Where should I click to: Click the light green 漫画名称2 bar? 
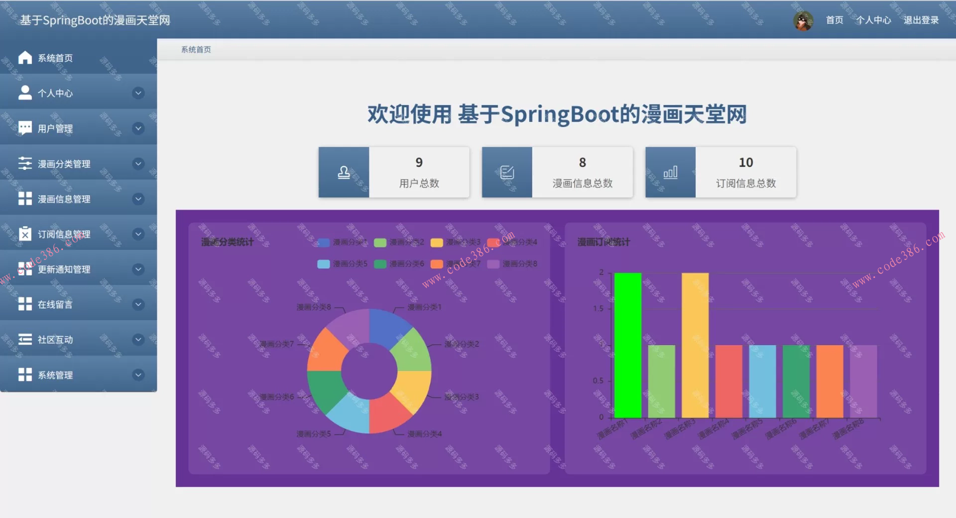click(661, 381)
